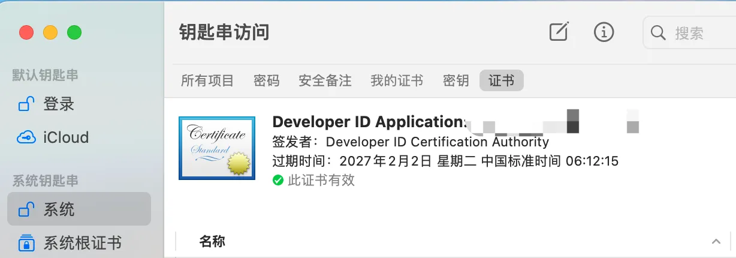Switch to the 密码 tab
The height and width of the screenshot is (258, 736).
[x=266, y=80]
